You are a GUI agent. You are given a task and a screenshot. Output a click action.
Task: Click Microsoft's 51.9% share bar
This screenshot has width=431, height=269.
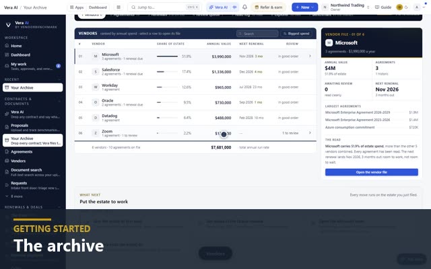point(167,56)
